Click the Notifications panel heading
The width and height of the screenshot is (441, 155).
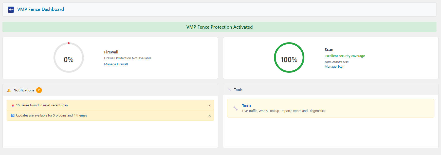(24, 90)
